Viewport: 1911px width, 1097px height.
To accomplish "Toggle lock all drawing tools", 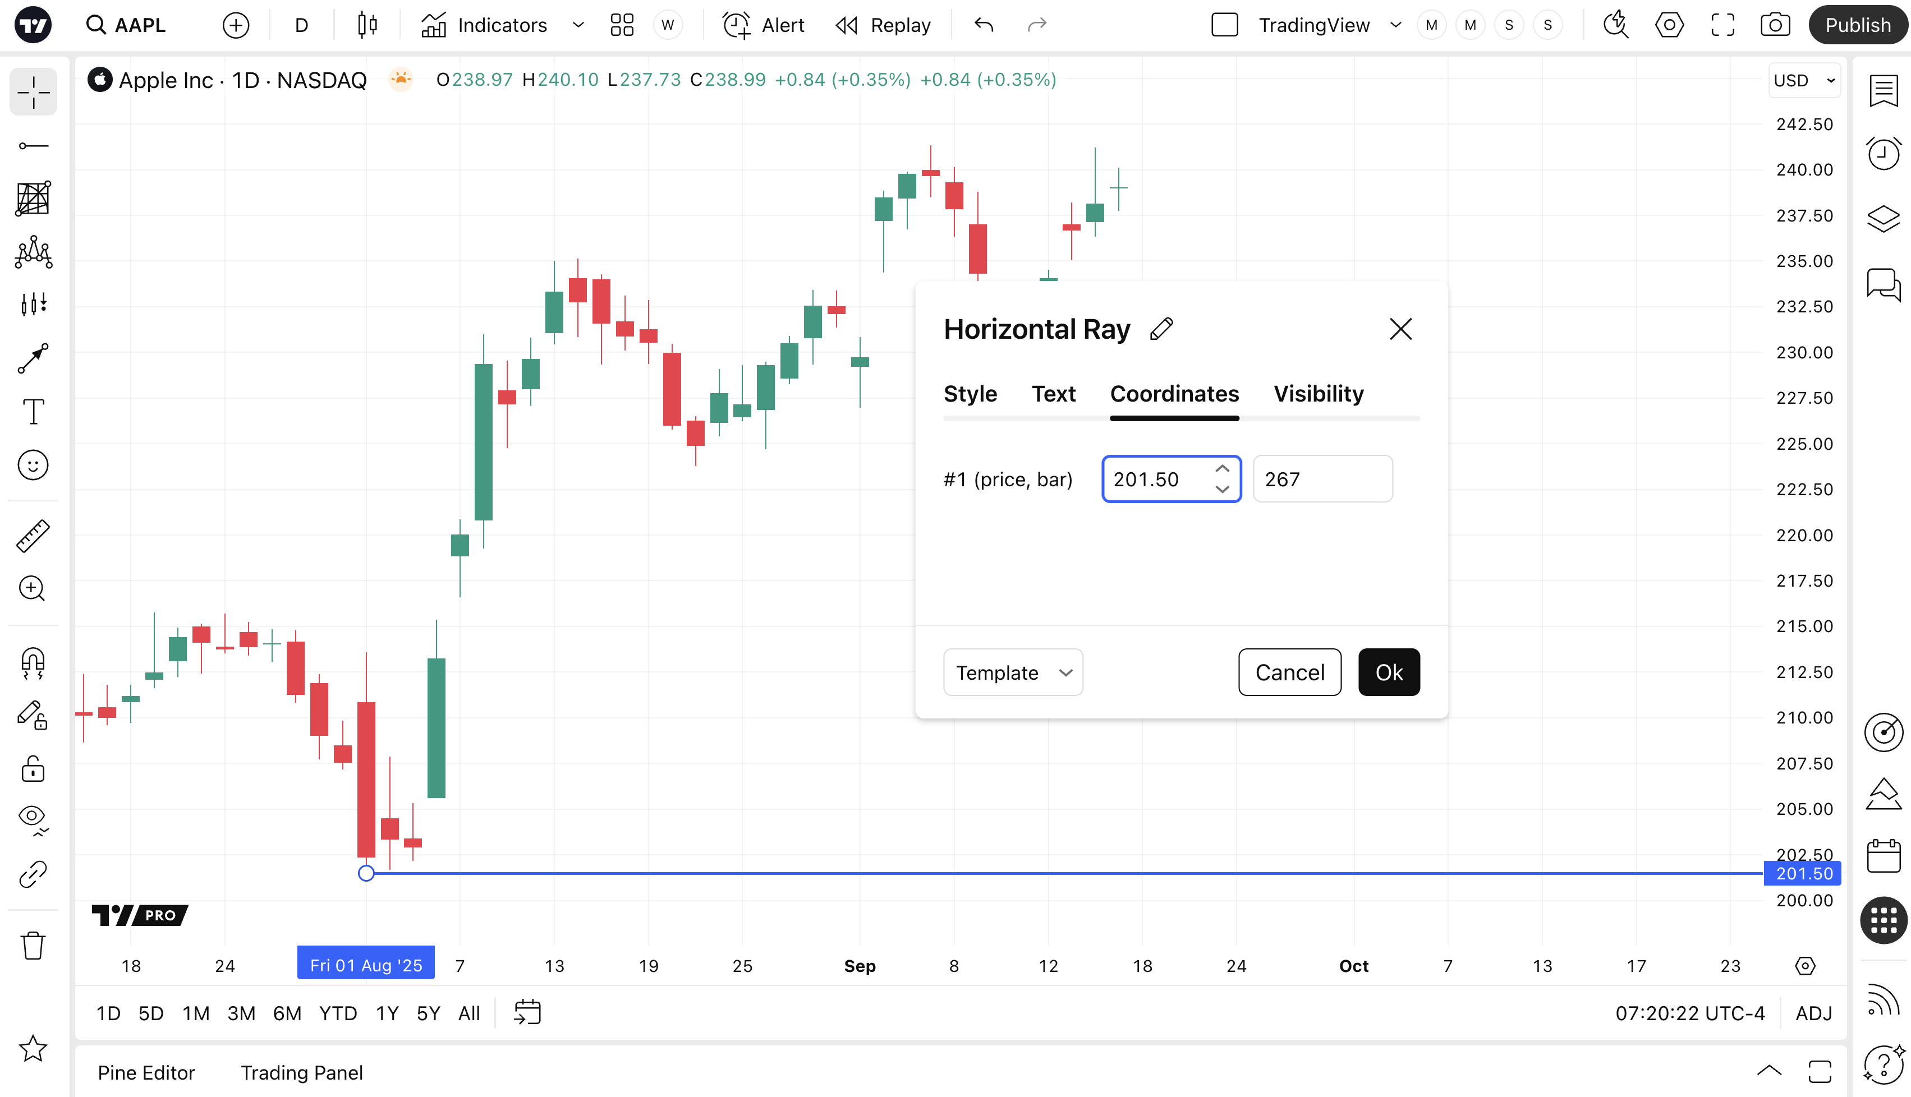I will click(33, 769).
